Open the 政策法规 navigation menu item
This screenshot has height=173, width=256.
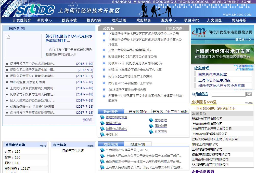tap(119, 20)
